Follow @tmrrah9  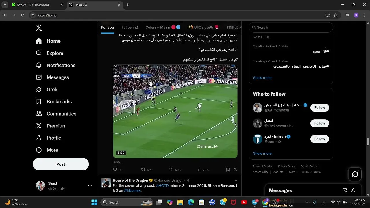[x=320, y=139]
